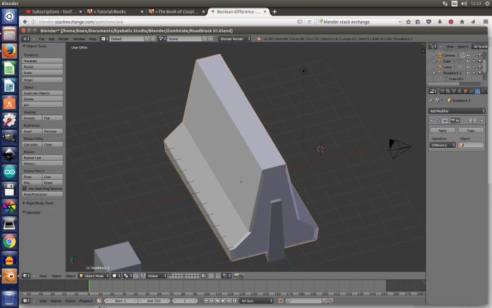Click the current frame number field
Screen dimensions: 492x308
(x=185, y=301)
